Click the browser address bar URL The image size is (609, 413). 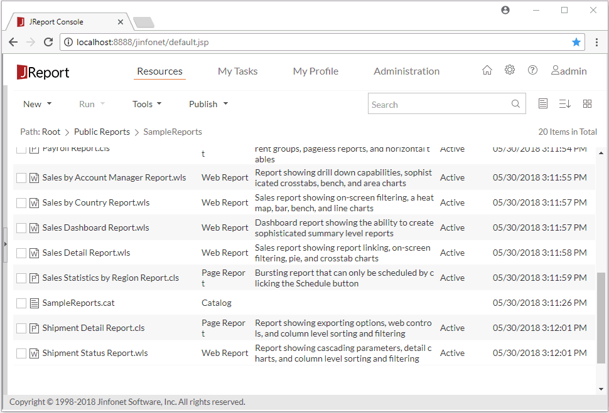pos(143,42)
